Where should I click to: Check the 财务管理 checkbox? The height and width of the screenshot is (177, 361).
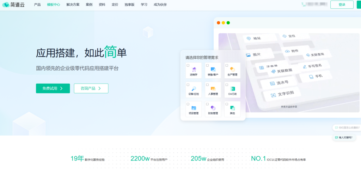[x=208, y=104]
